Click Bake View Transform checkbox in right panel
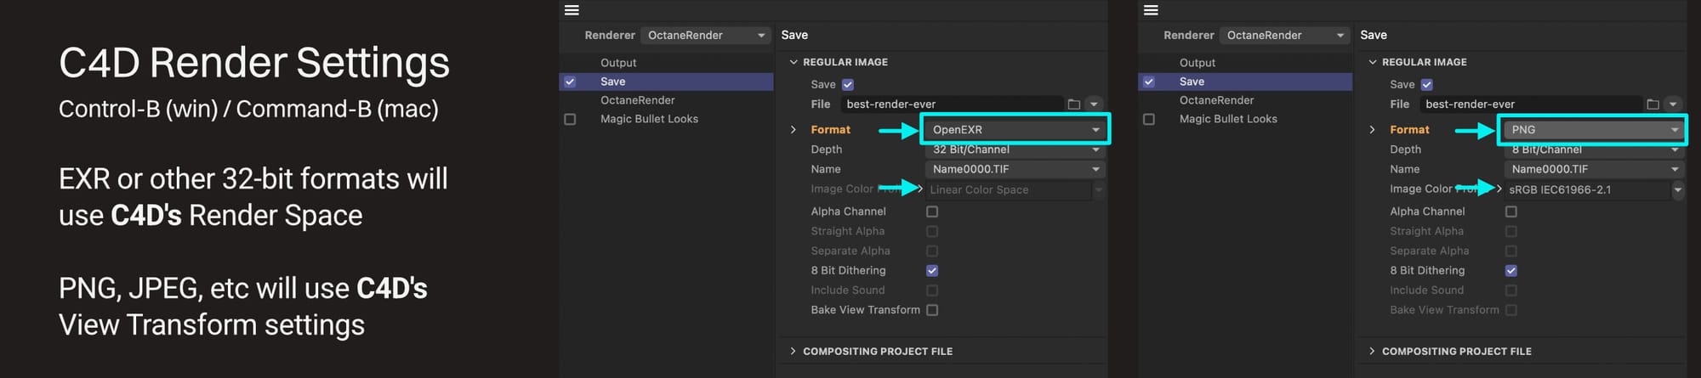This screenshot has width=1701, height=378. tap(1511, 310)
